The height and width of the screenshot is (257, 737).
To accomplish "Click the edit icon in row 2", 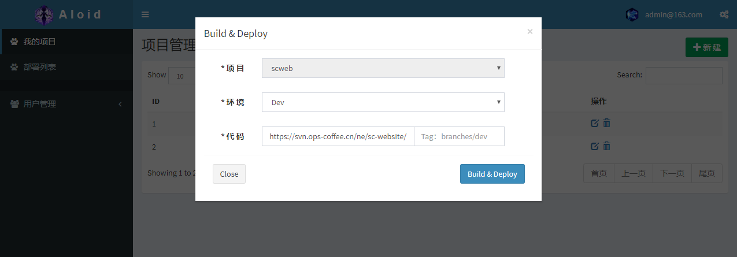I will pyautogui.click(x=594, y=146).
